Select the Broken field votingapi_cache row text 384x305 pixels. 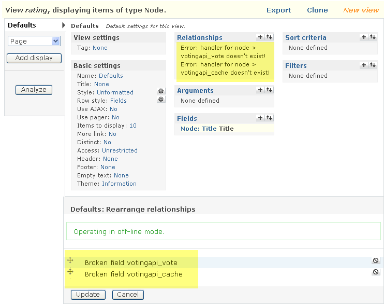tap(134, 274)
